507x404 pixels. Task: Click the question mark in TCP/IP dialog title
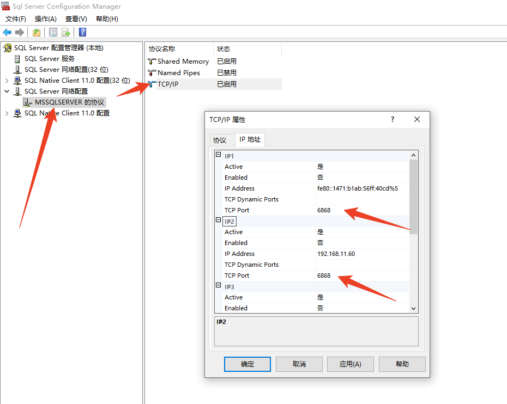click(392, 119)
